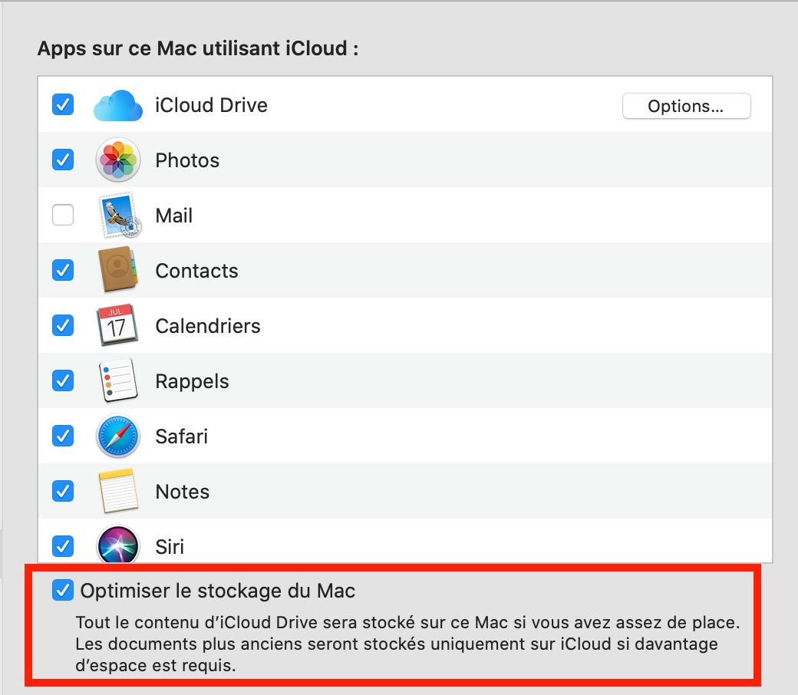Click the Siri icon
This screenshot has height=695, width=798.
pyautogui.click(x=118, y=545)
